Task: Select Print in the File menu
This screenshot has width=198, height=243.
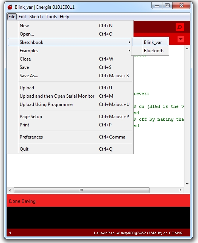Action: (x=70, y=125)
